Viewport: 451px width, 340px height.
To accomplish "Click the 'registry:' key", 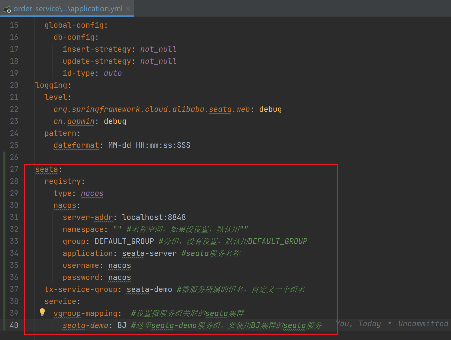I will tap(65, 181).
